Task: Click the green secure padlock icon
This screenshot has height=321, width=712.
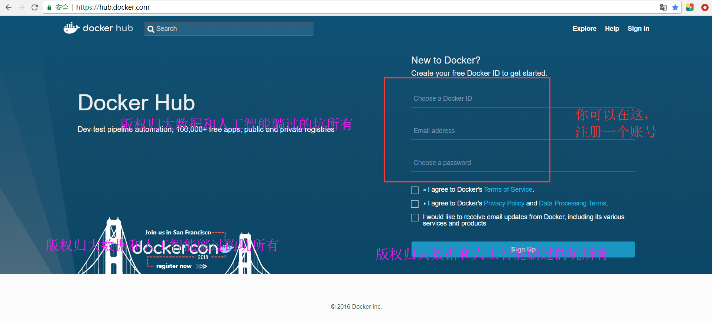Action: click(49, 7)
